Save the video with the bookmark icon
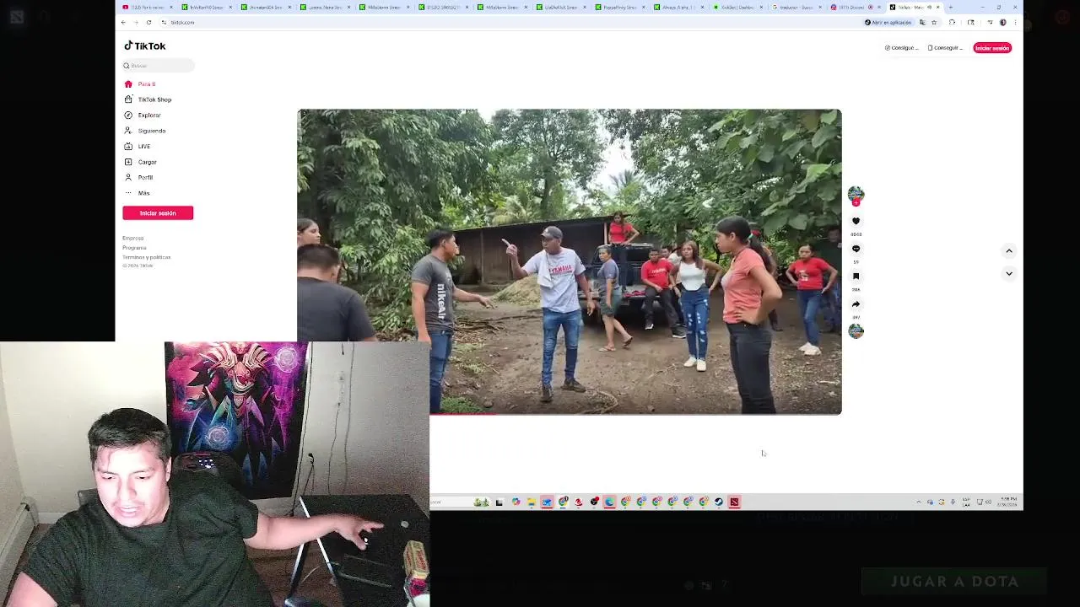The image size is (1080, 607). click(856, 277)
